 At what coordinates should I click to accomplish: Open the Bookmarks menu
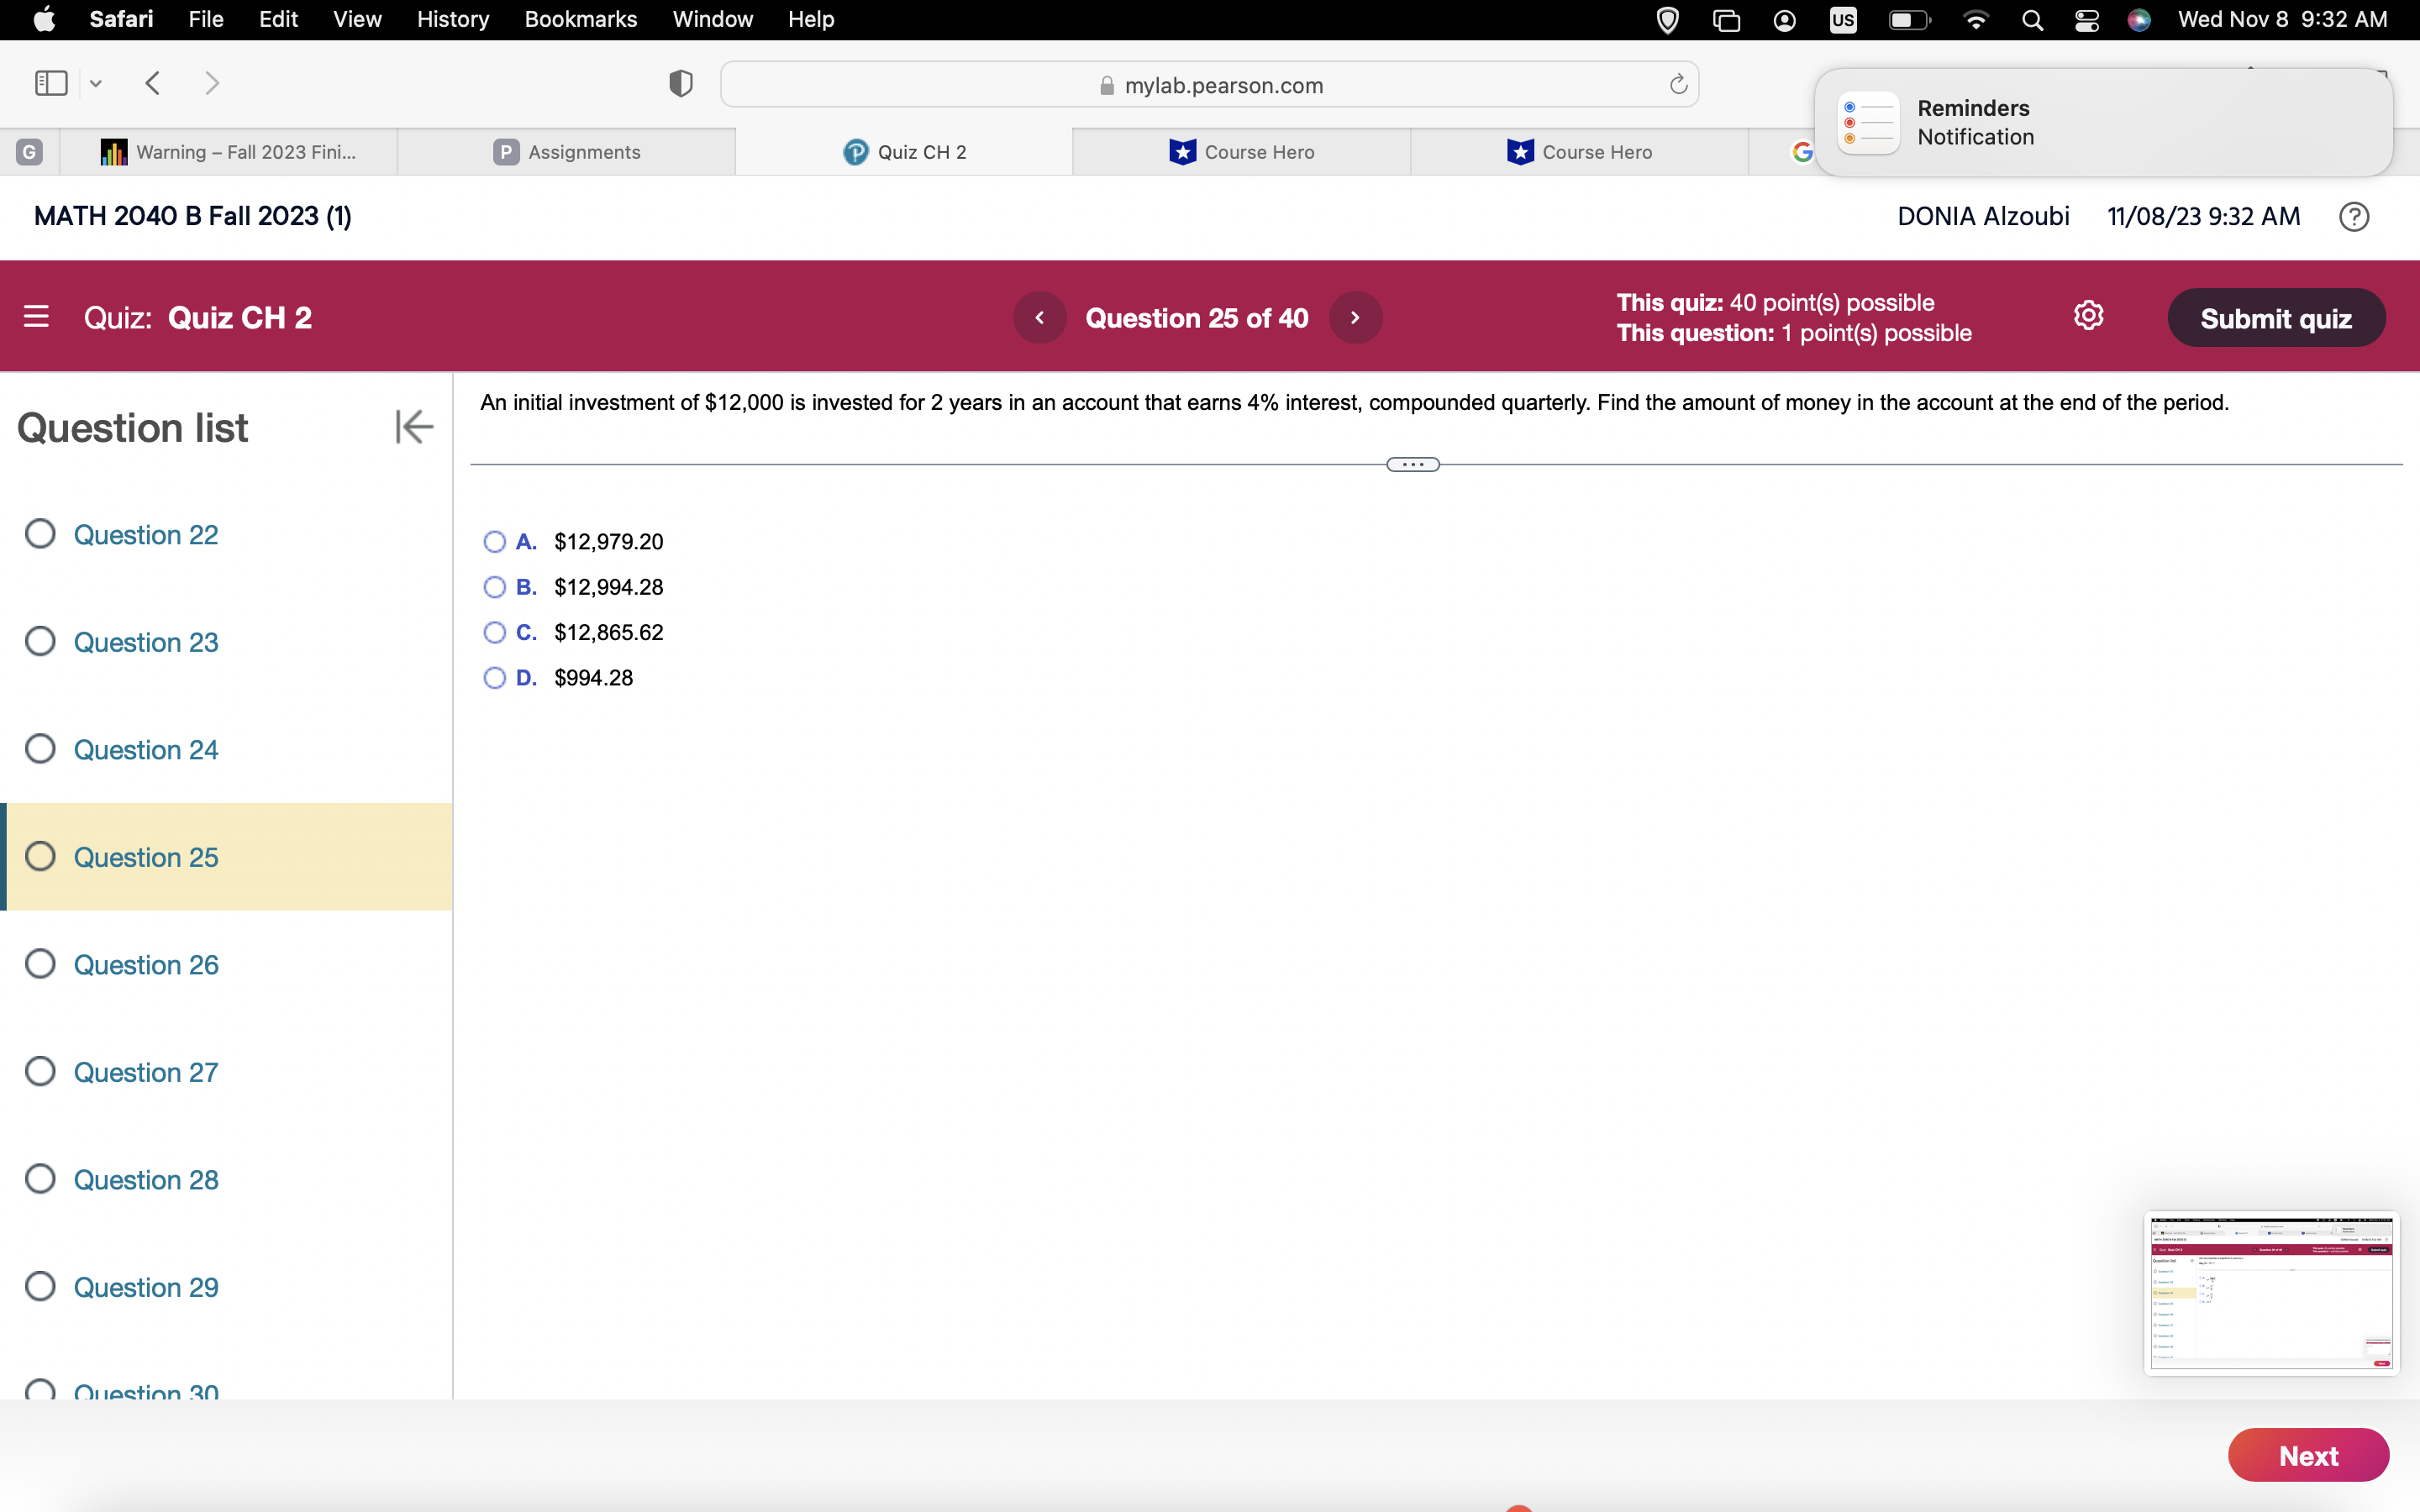pos(581,19)
